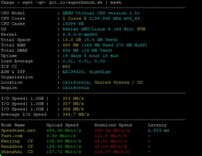Select the Average I/O Speed 348.7 MB/s
The image size is (202, 156).
coord(73,114)
